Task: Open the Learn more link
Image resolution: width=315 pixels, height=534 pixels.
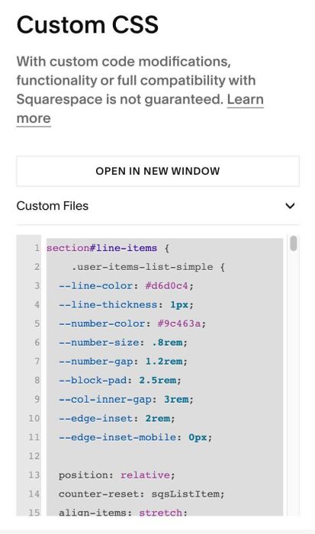Action: pyautogui.click(x=245, y=99)
